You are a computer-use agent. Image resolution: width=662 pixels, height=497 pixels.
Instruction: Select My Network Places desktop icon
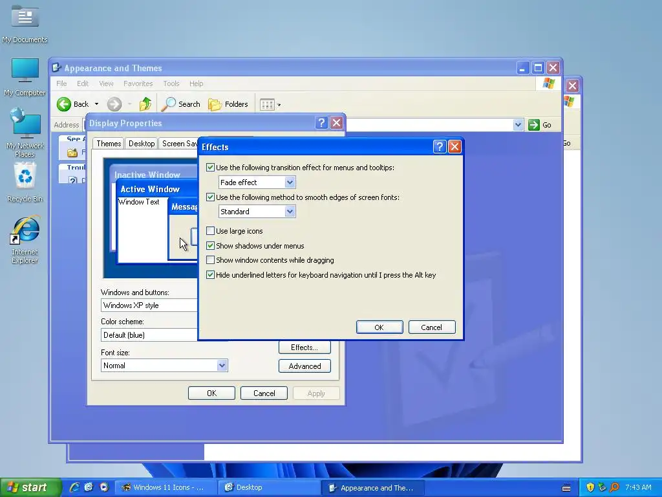pos(25,133)
